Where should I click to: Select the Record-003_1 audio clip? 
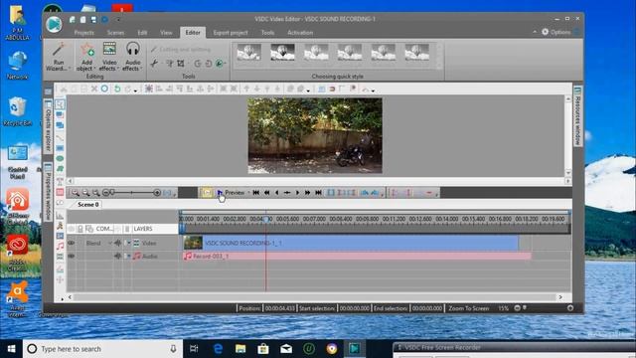click(x=357, y=257)
